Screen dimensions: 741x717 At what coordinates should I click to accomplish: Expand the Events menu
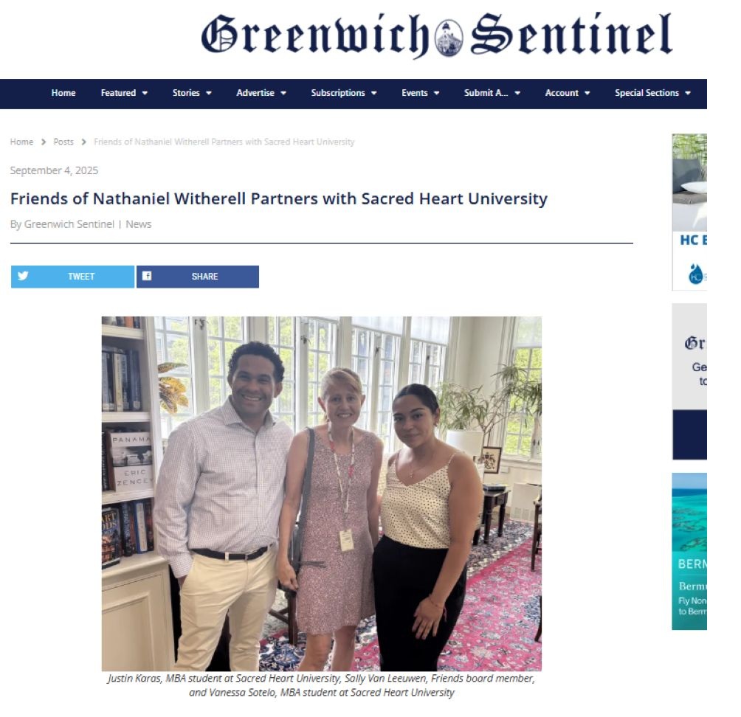[421, 93]
